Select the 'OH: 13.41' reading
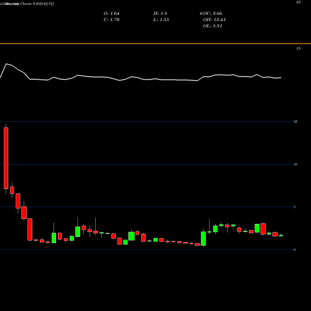This screenshot has width=311, height=311. click(215, 20)
